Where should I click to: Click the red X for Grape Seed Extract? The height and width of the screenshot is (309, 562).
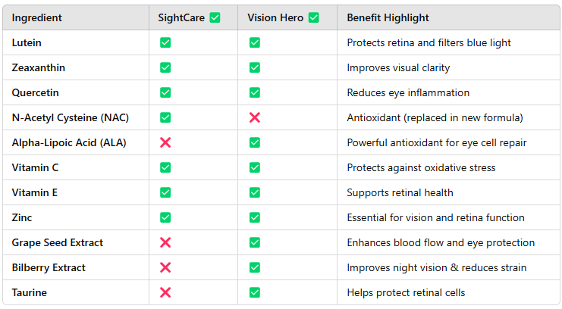point(165,242)
